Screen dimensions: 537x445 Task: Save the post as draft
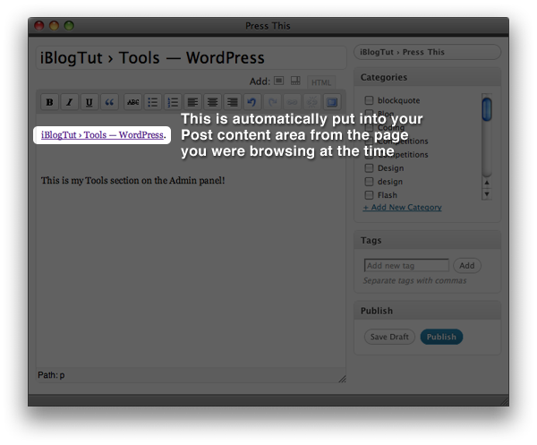tap(389, 337)
